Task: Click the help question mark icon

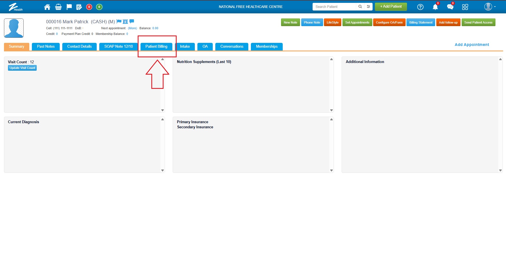Action: point(420,7)
